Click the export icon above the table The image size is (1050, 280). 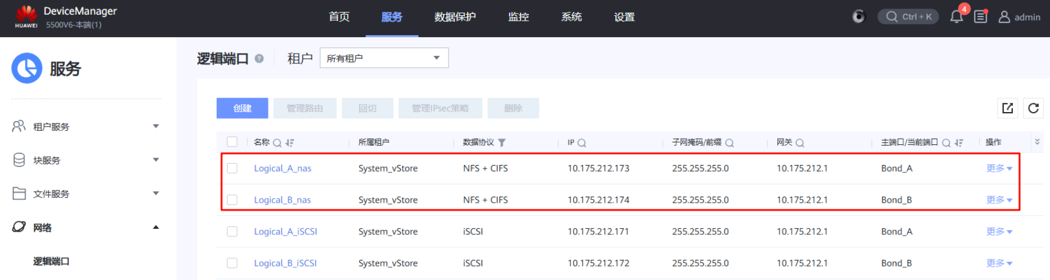click(x=1007, y=108)
